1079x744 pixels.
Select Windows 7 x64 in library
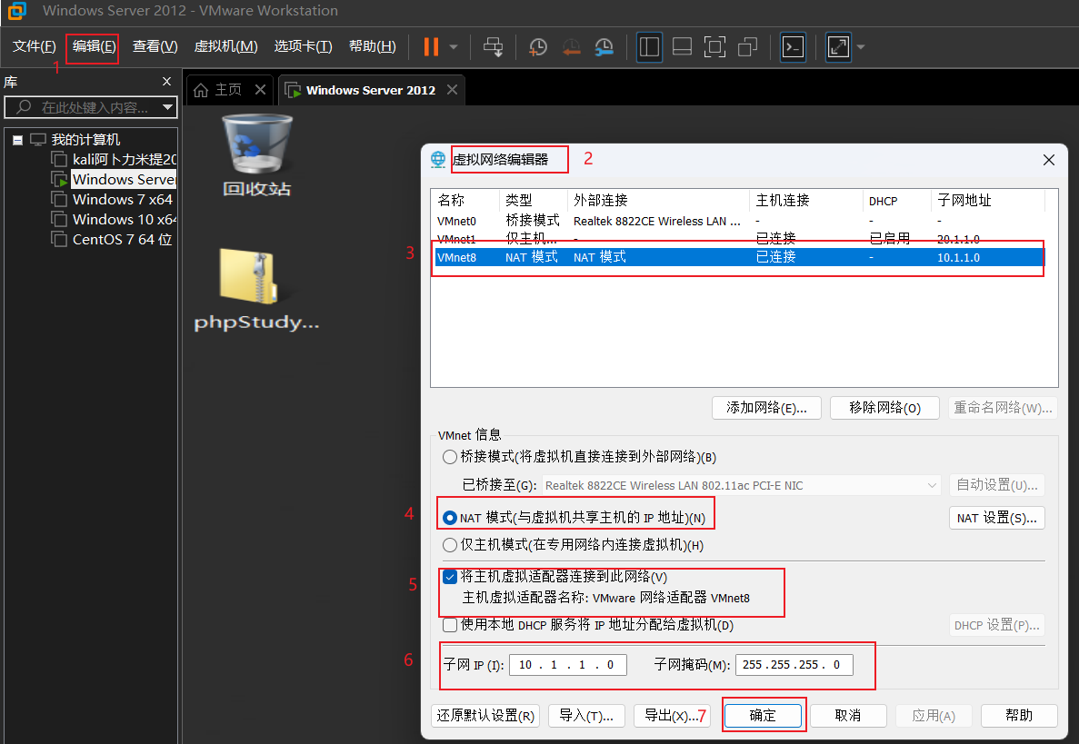pyautogui.click(x=113, y=200)
